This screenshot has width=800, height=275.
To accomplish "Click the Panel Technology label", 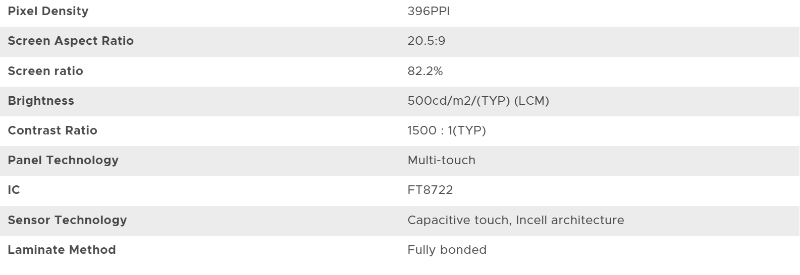I will tap(63, 160).
